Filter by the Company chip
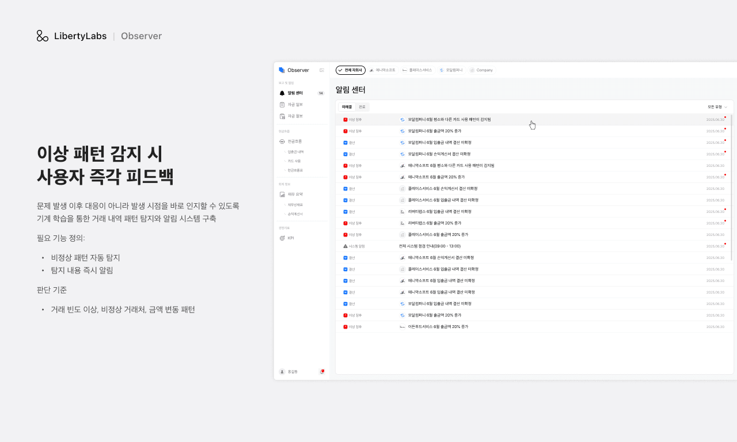737x442 pixels. point(481,70)
